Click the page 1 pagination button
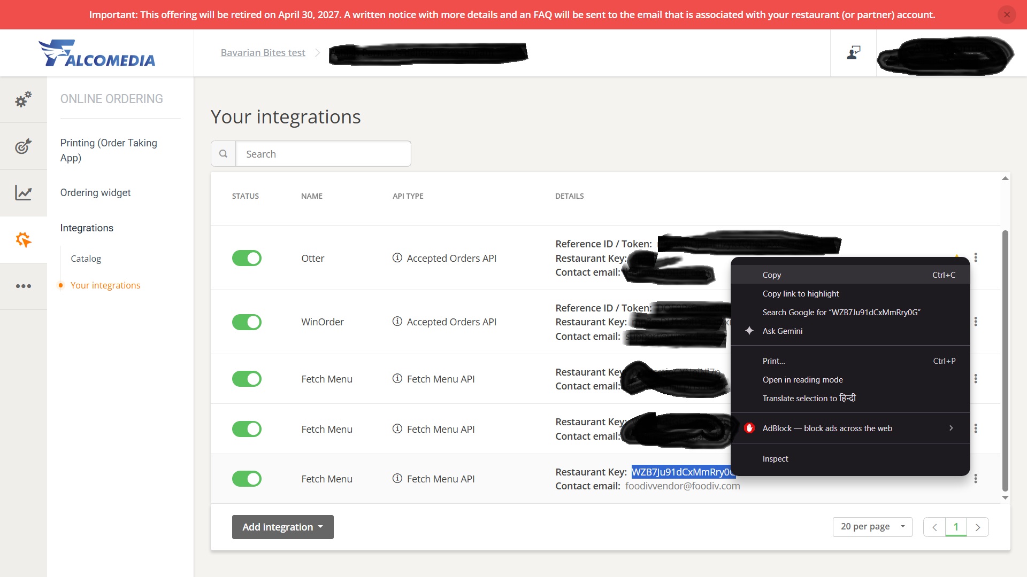Image resolution: width=1027 pixels, height=577 pixels. (x=956, y=527)
